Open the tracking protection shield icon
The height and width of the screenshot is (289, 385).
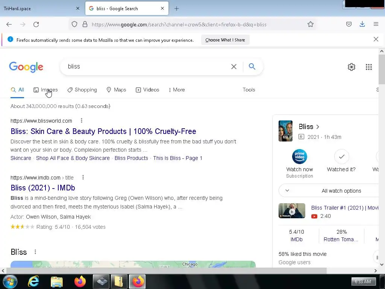tap(74, 24)
